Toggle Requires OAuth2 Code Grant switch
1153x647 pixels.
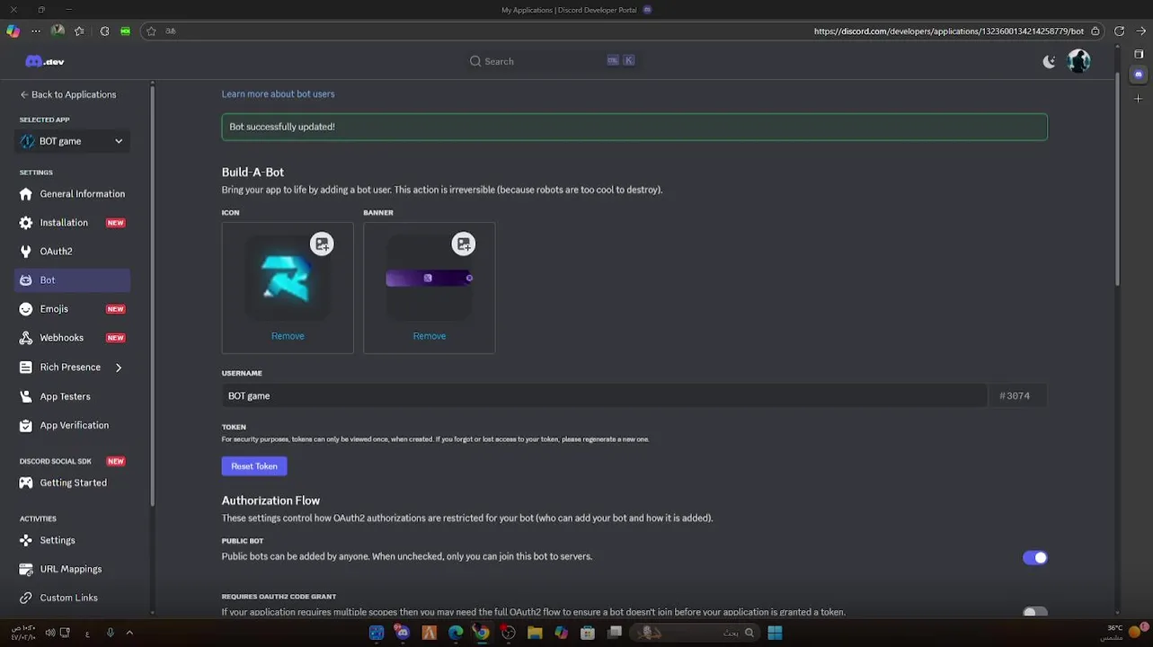click(x=1035, y=612)
